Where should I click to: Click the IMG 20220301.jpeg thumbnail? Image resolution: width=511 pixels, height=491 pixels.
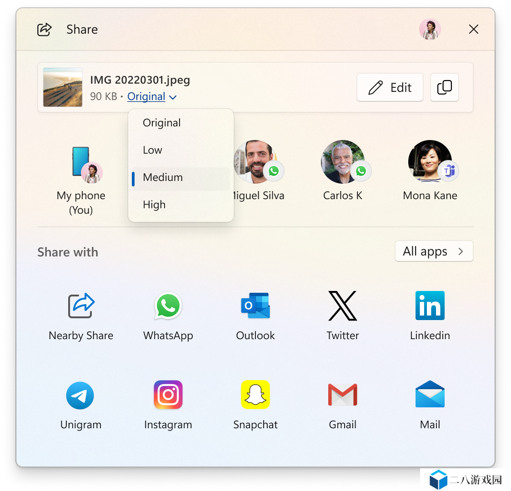coord(63,87)
